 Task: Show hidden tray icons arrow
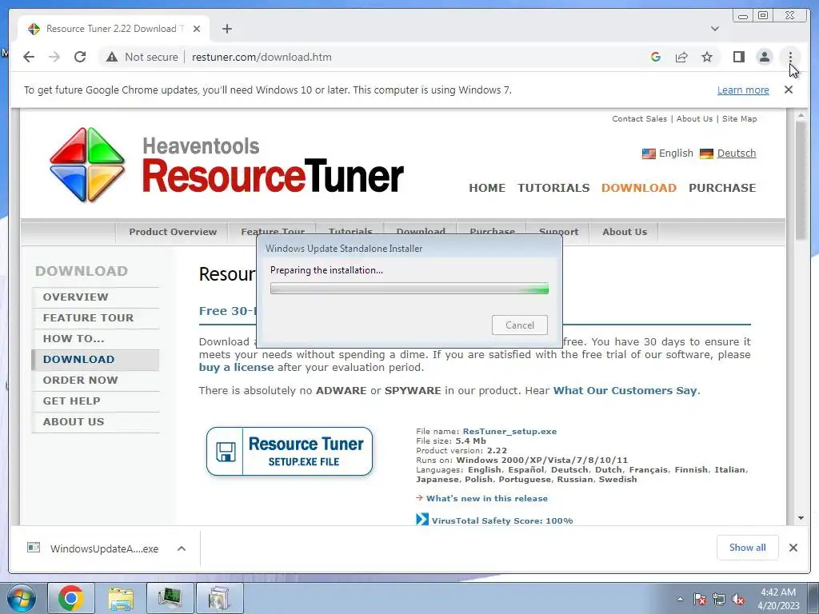[680, 599]
